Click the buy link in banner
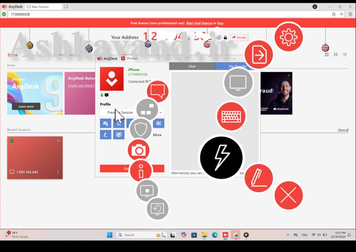The image size is (356, 252). (220, 23)
